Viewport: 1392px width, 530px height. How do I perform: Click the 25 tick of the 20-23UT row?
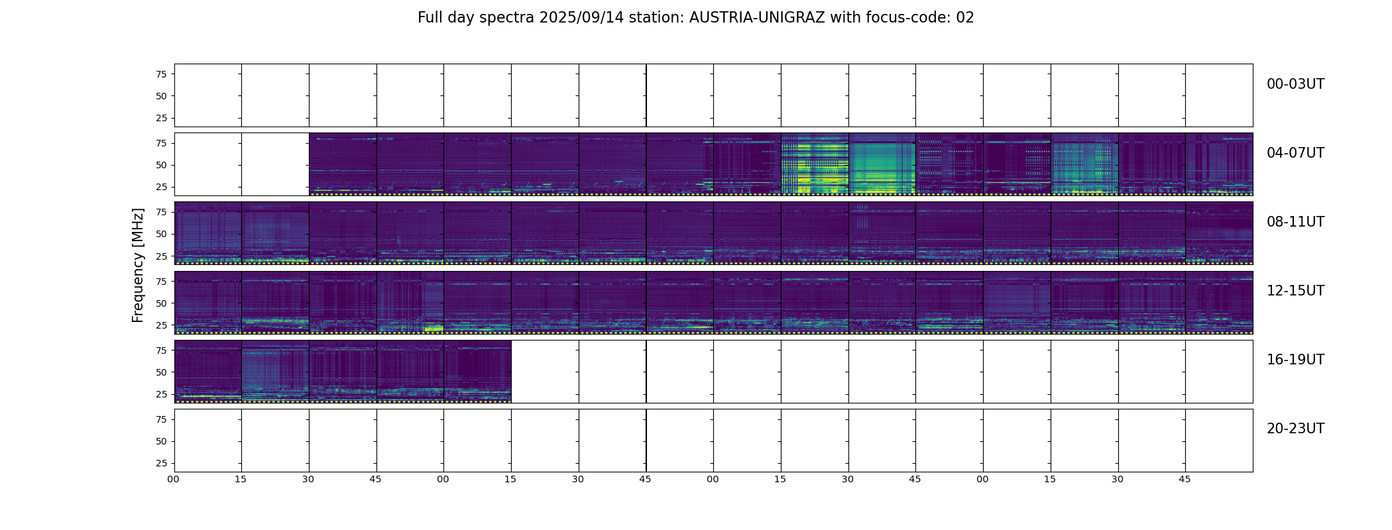point(161,463)
